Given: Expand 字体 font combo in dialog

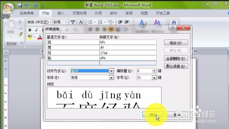Looking at the screenshot, I should pos(111,77).
